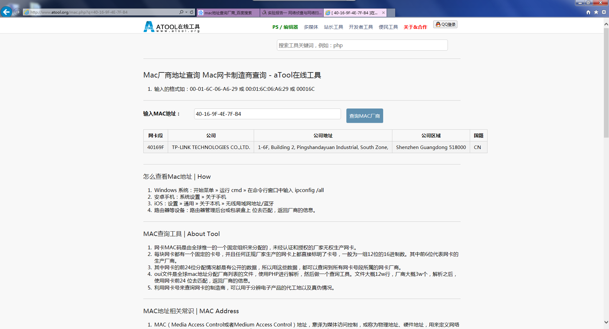Close the browser window
Image resolution: width=609 pixels, height=329 pixels.
[600, 3]
